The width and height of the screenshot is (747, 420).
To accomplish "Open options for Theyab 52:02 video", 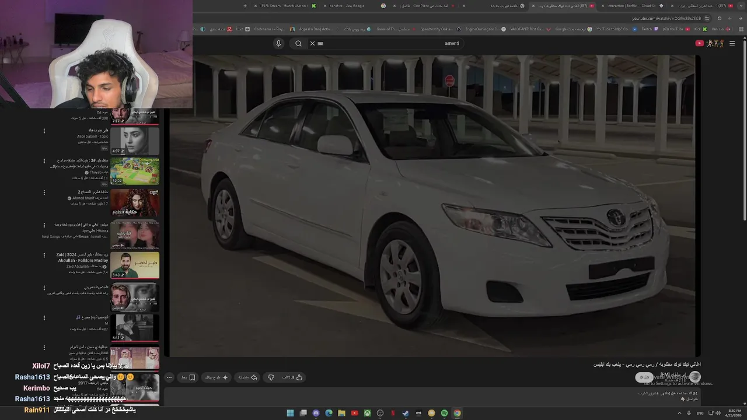I will click(44, 161).
